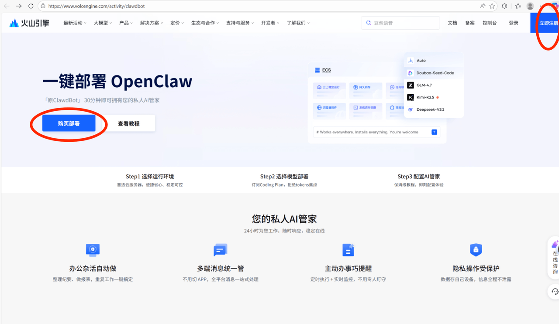Click the browser address bar URL
This screenshot has width=559, height=324.
(x=97, y=6)
